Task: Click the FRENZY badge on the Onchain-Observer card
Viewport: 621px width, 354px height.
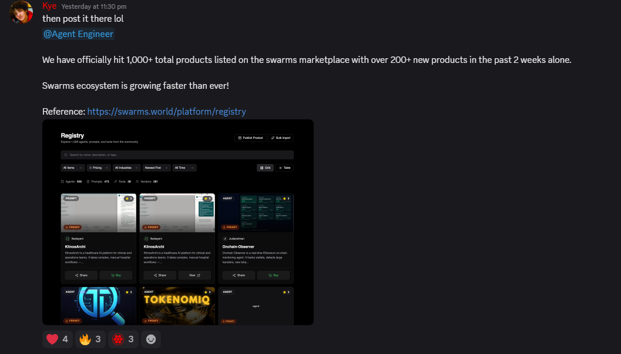Action: click(x=230, y=227)
